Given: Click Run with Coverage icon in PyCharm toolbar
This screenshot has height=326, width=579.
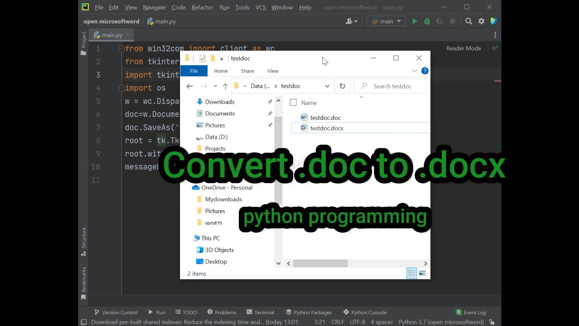Looking at the screenshot, I should coord(439,21).
